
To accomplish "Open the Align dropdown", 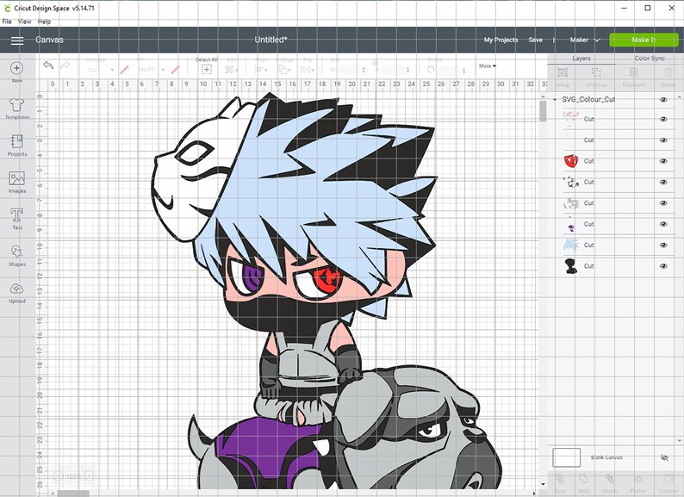I will pos(260,70).
